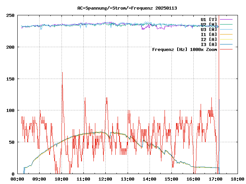Click the purple U1 legend line sample
The image size is (246, 184).
[x=226, y=19]
